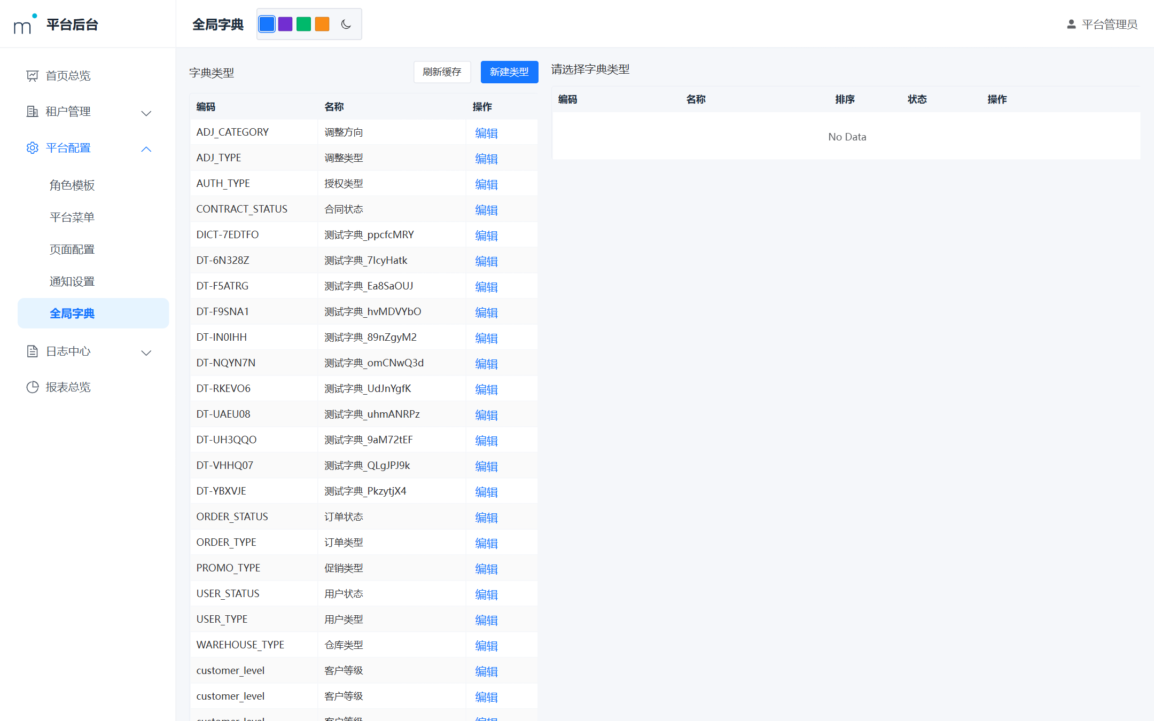The image size is (1154, 721).
Task: Click the 新建类型 button
Action: click(509, 72)
